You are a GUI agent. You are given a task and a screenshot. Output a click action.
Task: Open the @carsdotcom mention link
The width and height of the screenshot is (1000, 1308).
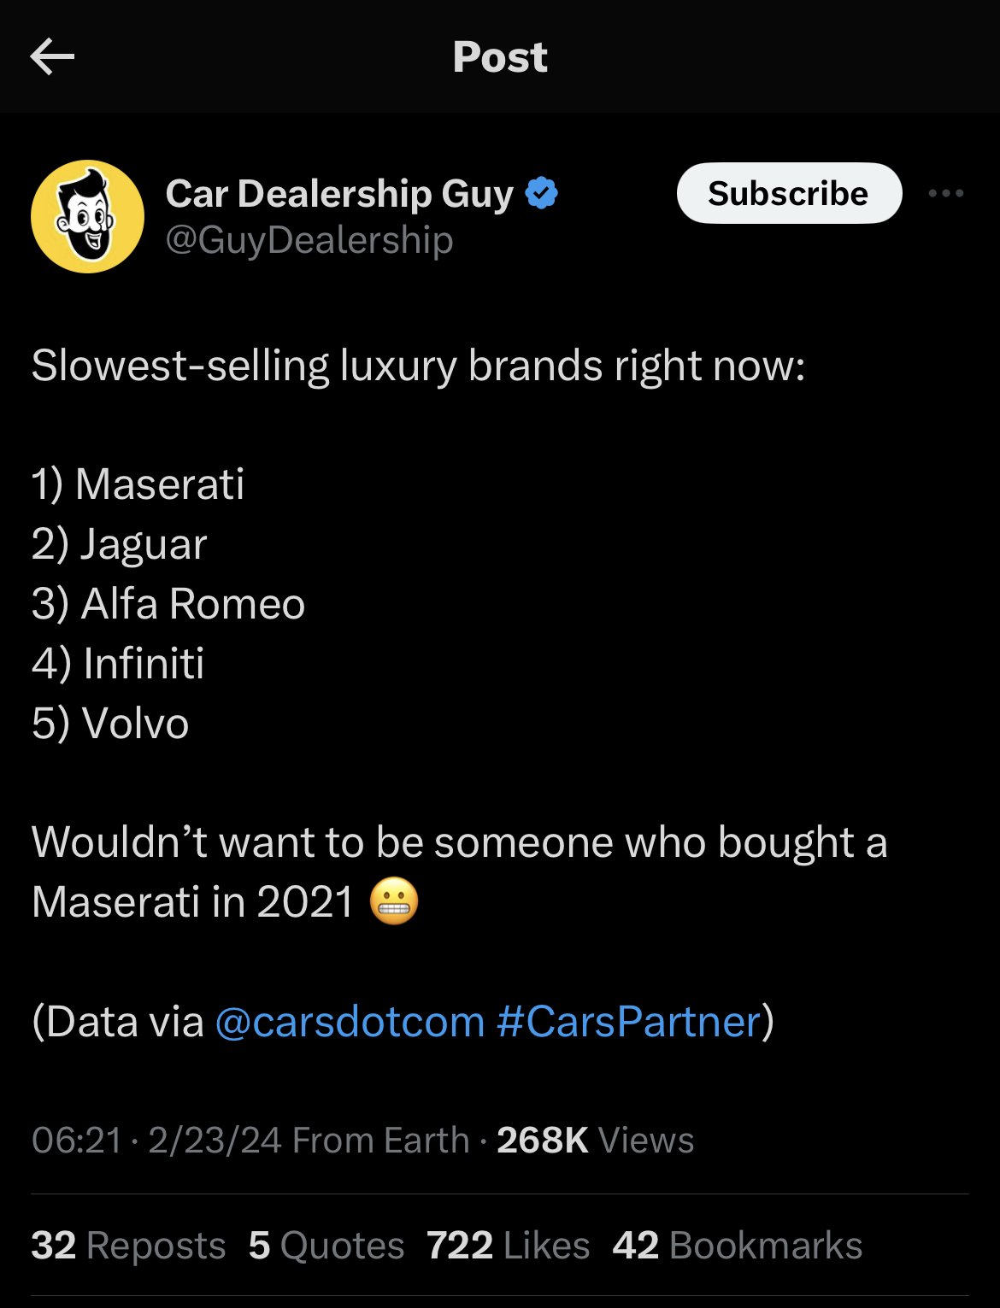click(350, 1022)
